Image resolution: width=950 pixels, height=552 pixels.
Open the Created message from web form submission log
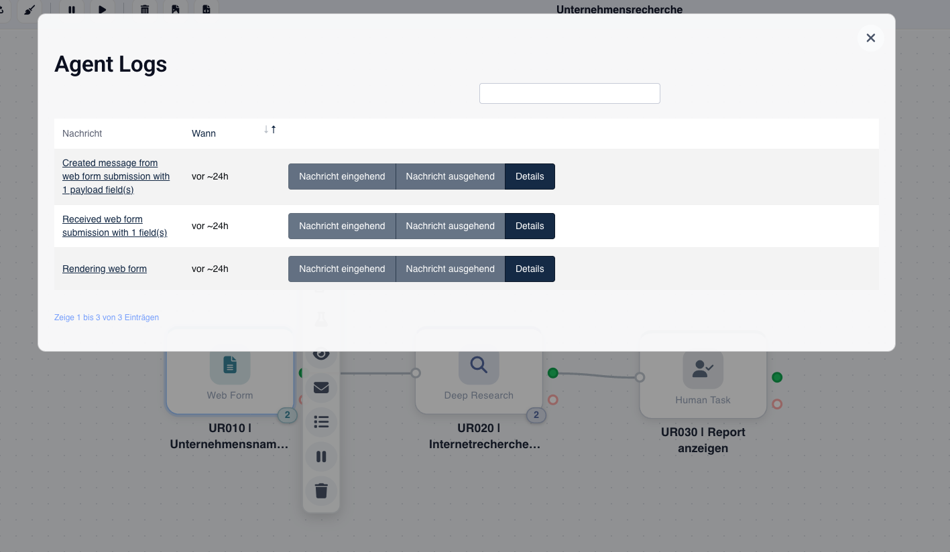point(115,176)
